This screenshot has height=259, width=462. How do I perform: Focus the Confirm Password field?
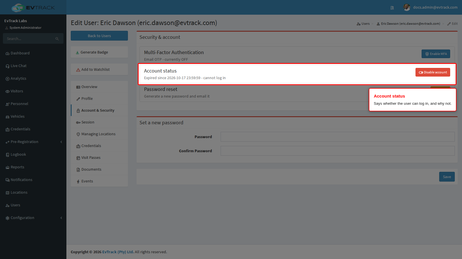(x=338, y=151)
